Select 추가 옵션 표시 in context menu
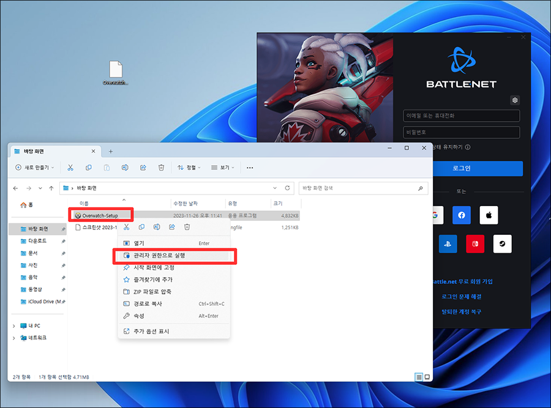 click(x=174, y=331)
